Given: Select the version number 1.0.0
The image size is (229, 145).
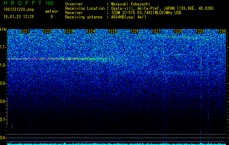Looking at the screenshot, I should click(x=50, y=3).
